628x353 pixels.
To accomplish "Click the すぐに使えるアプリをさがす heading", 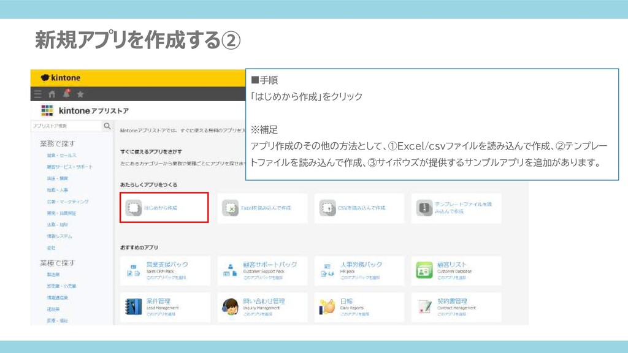I will click(151, 152).
